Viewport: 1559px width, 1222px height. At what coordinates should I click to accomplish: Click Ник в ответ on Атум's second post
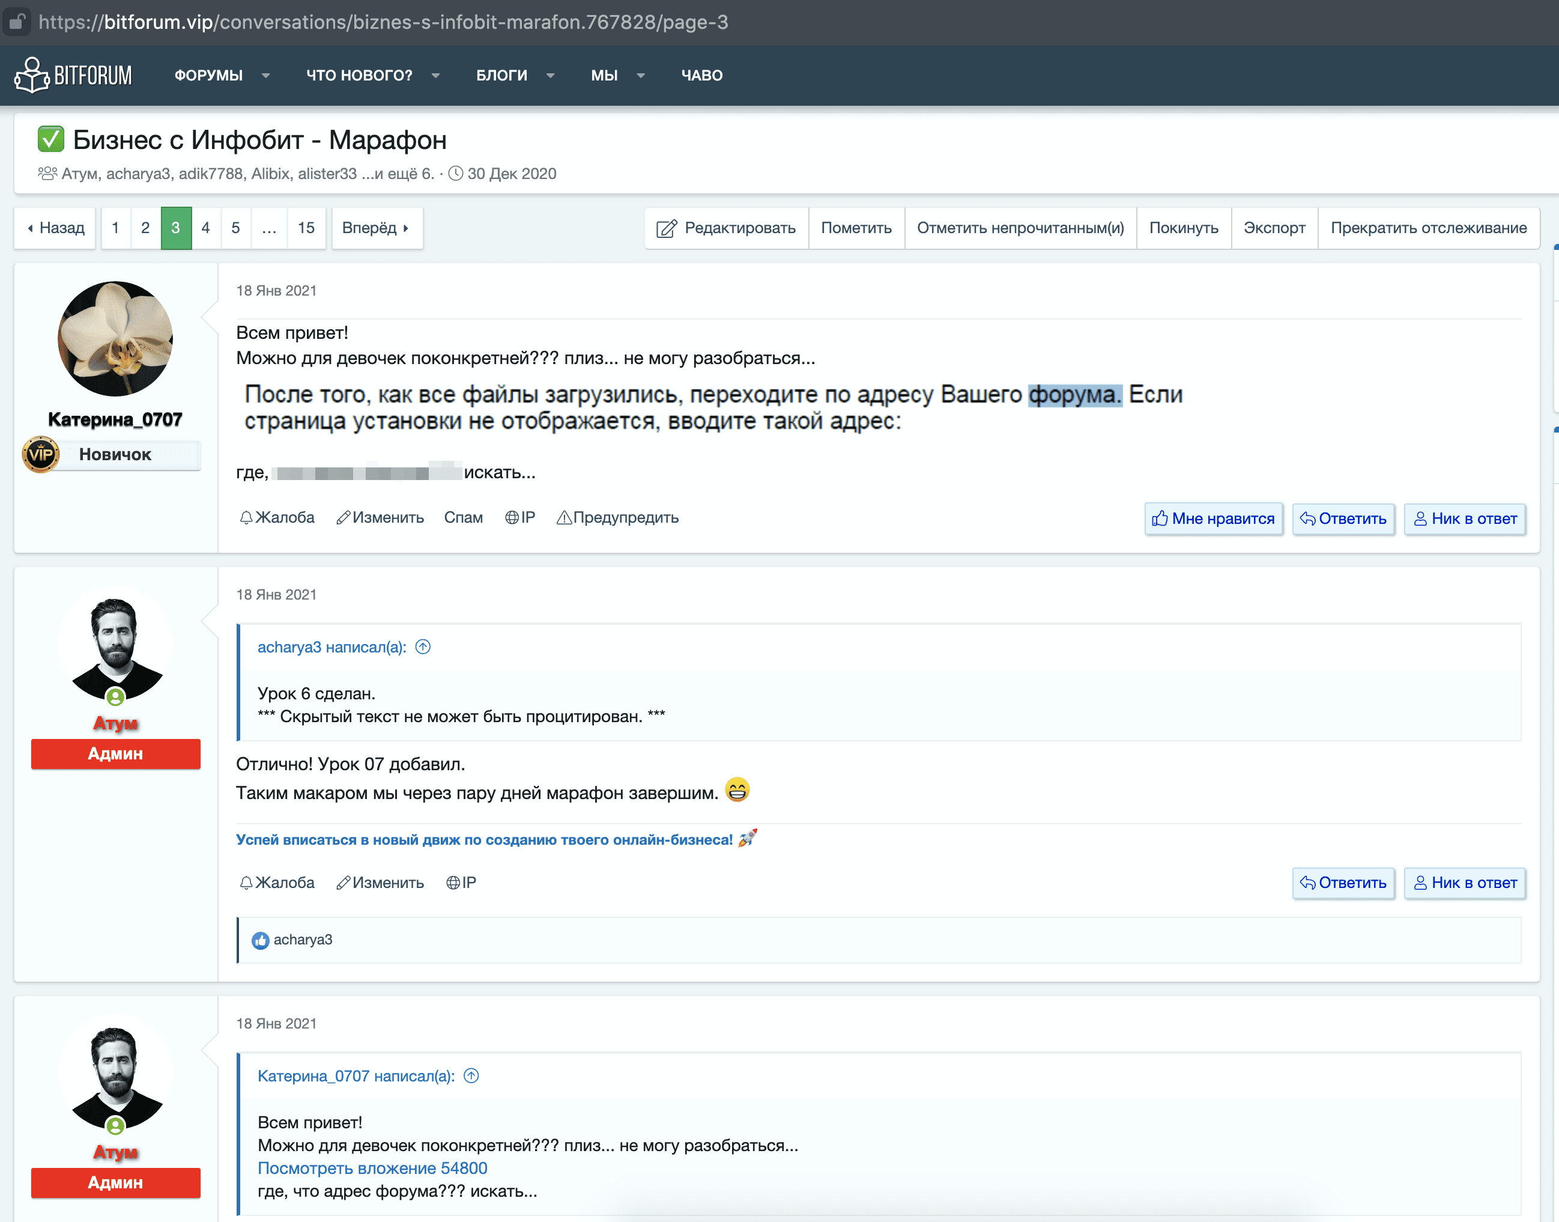click(1465, 883)
